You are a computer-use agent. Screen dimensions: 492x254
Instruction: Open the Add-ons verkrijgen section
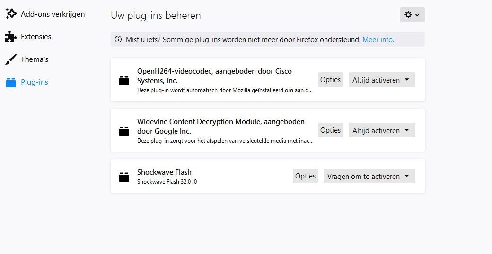point(53,14)
